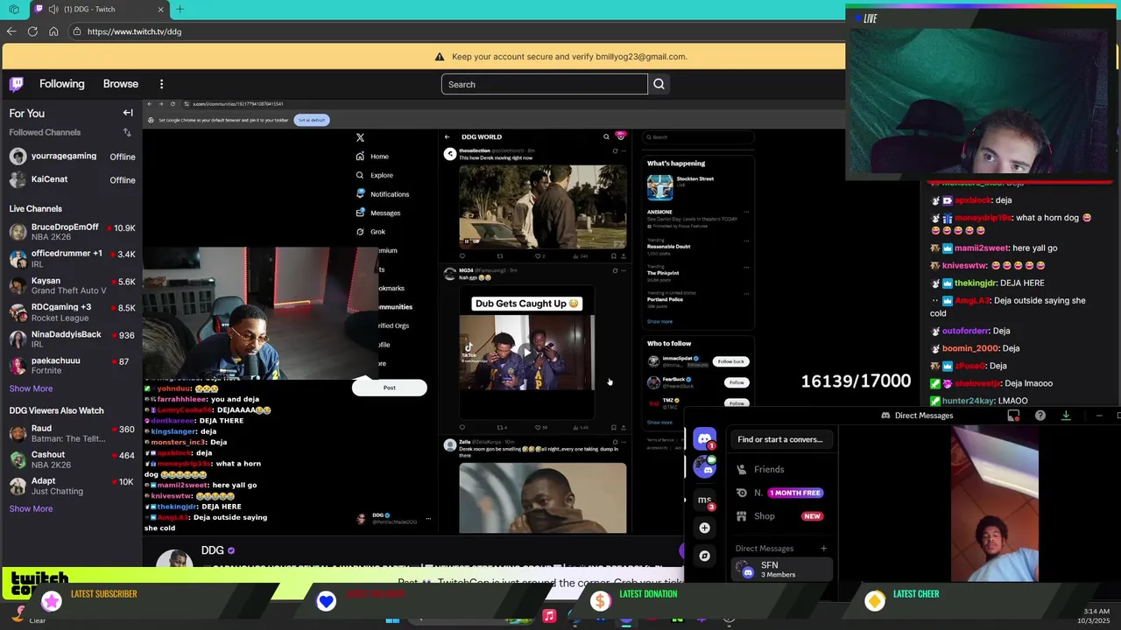
Task: Open Notifications in the streamed X sidebar
Action: point(383,194)
